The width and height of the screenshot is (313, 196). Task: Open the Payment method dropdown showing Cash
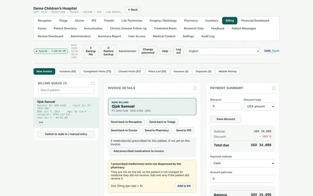(242, 163)
